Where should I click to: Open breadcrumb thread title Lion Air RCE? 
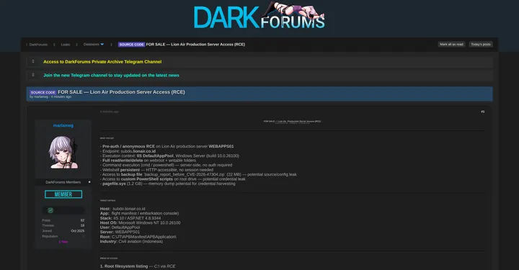[x=195, y=45]
